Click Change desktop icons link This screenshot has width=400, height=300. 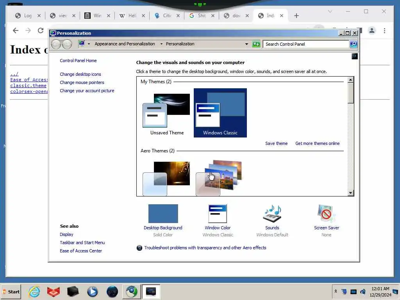(80, 74)
